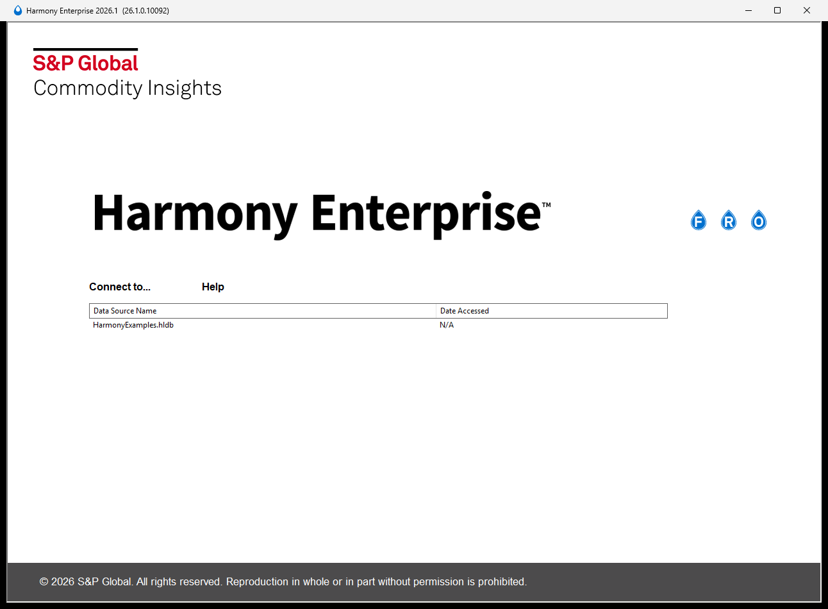This screenshot has width=828, height=609.
Task: Maximize the Harmony Enterprise window
Action: point(777,10)
